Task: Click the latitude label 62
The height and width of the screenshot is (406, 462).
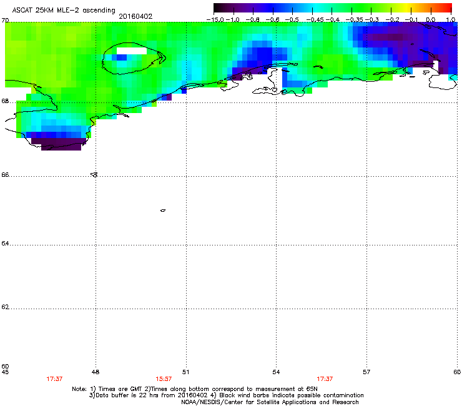Action: coord(5,307)
